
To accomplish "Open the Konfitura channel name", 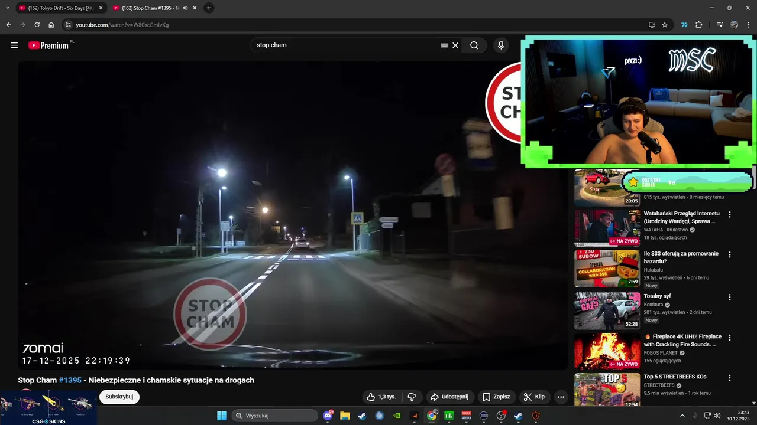I will [654, 305].
